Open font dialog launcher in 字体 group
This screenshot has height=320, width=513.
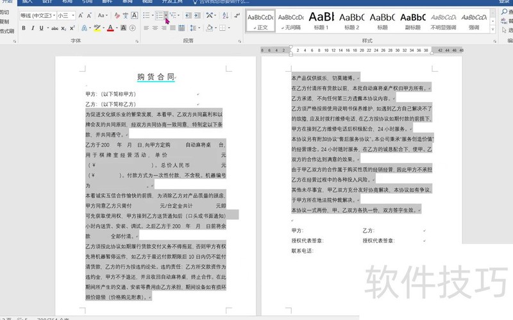coord(137,41)
